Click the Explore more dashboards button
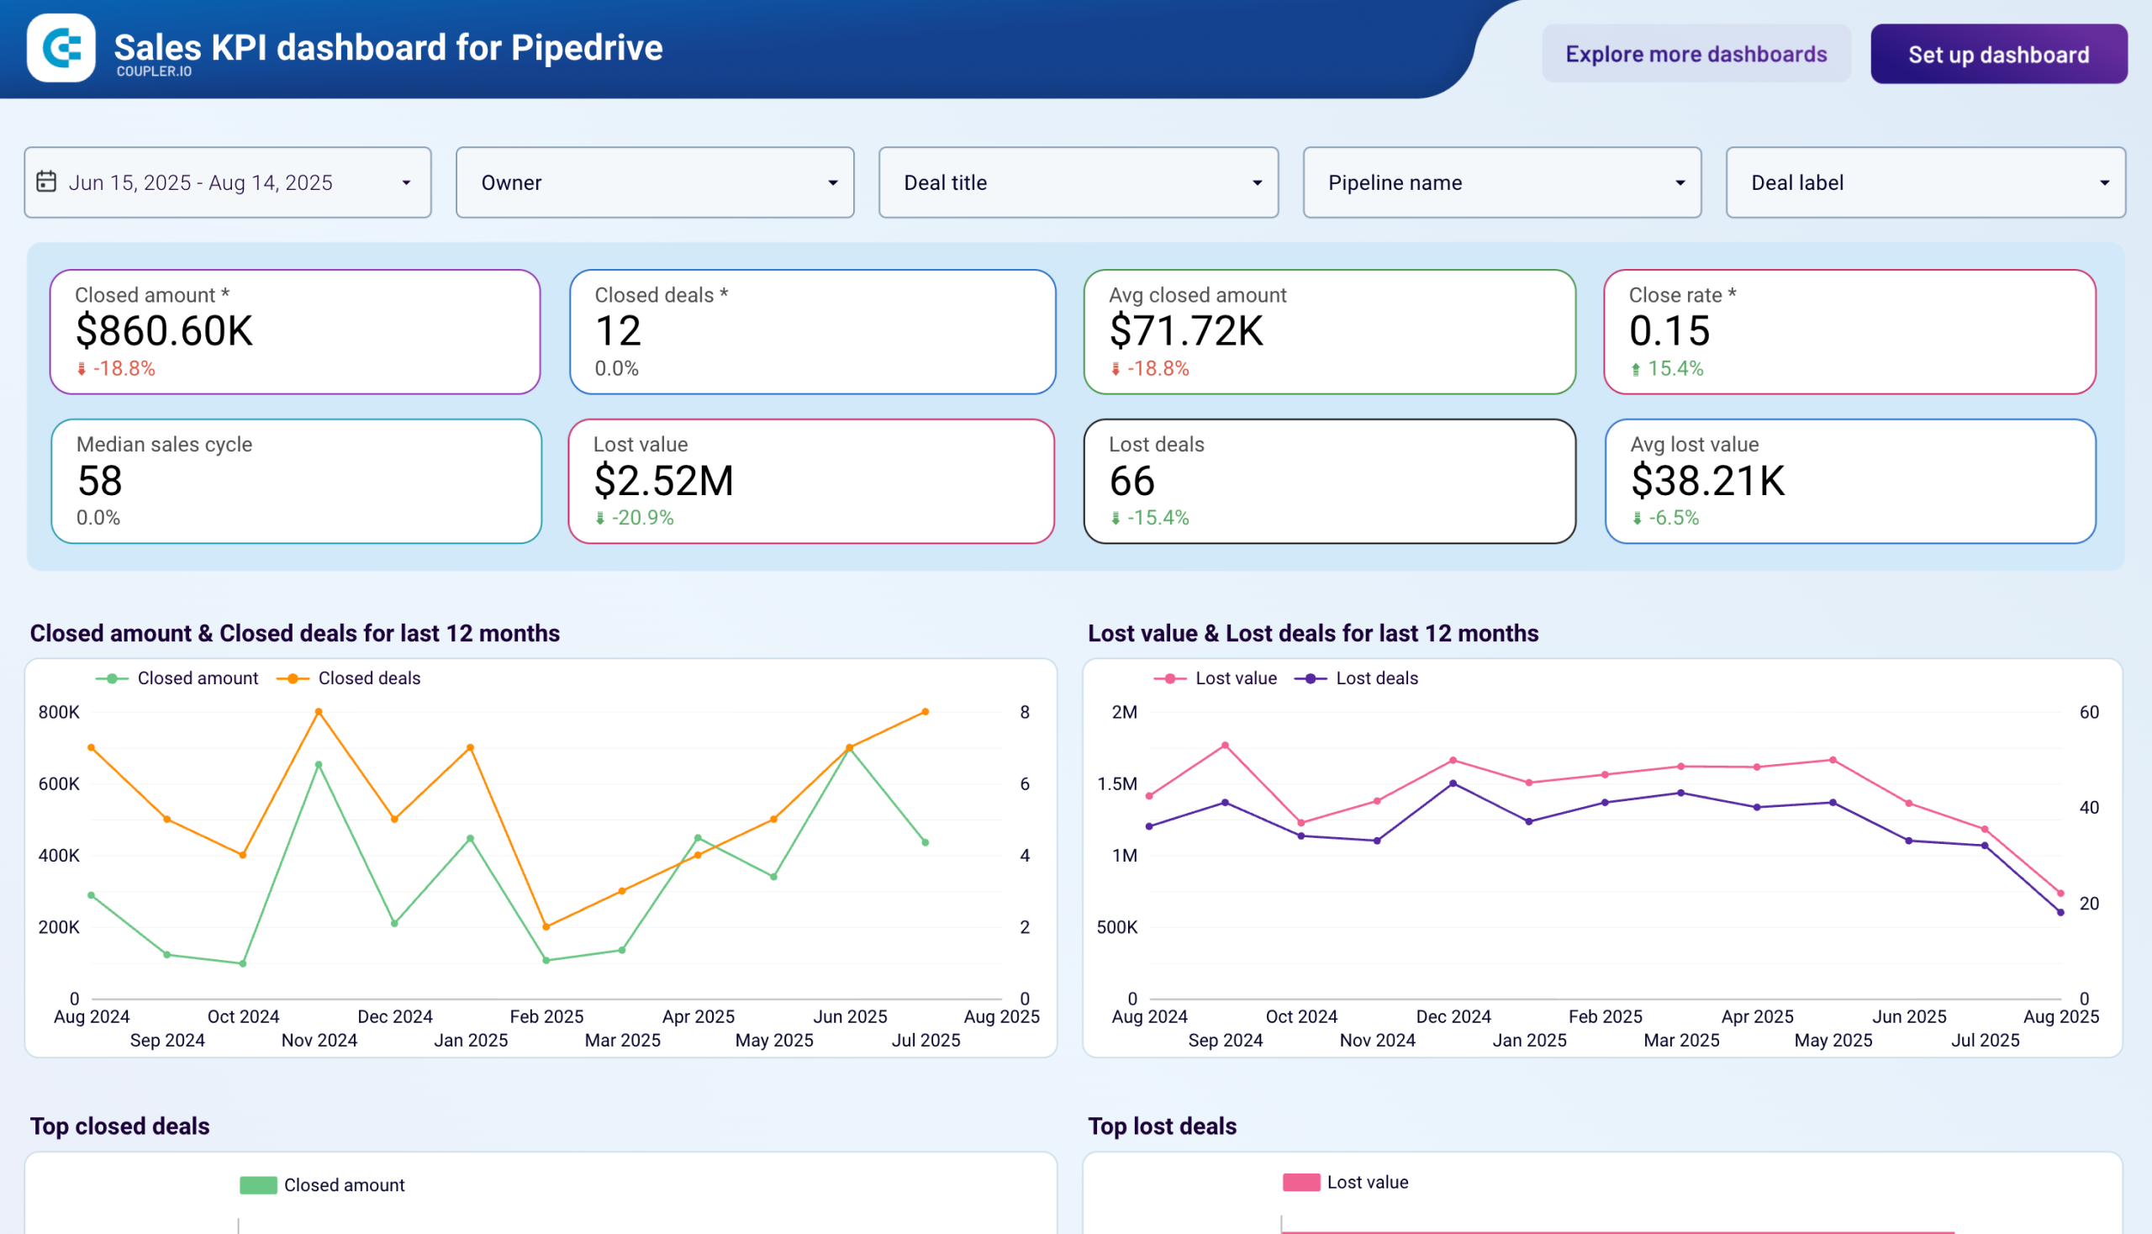Viewport: 2152px width, 1234px height. click(1696, 54)
